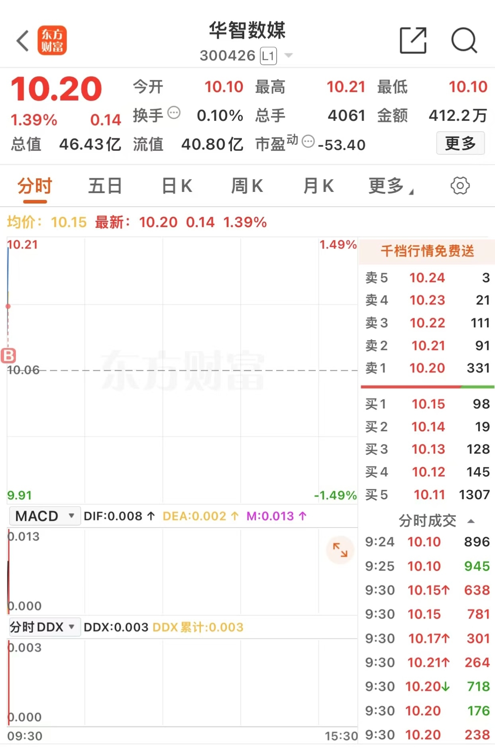495x747 pixels.
Task: Switch to the 日K tab
Action: coord(177,186)
